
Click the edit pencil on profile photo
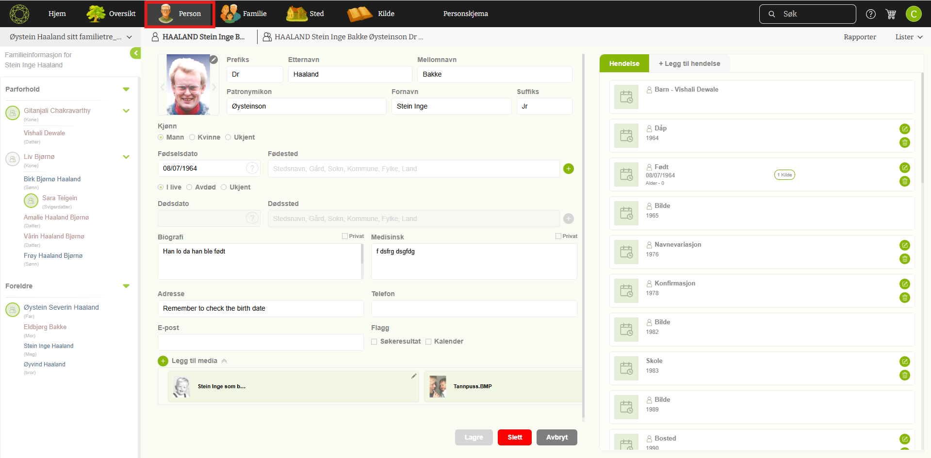tap(213, 59)
